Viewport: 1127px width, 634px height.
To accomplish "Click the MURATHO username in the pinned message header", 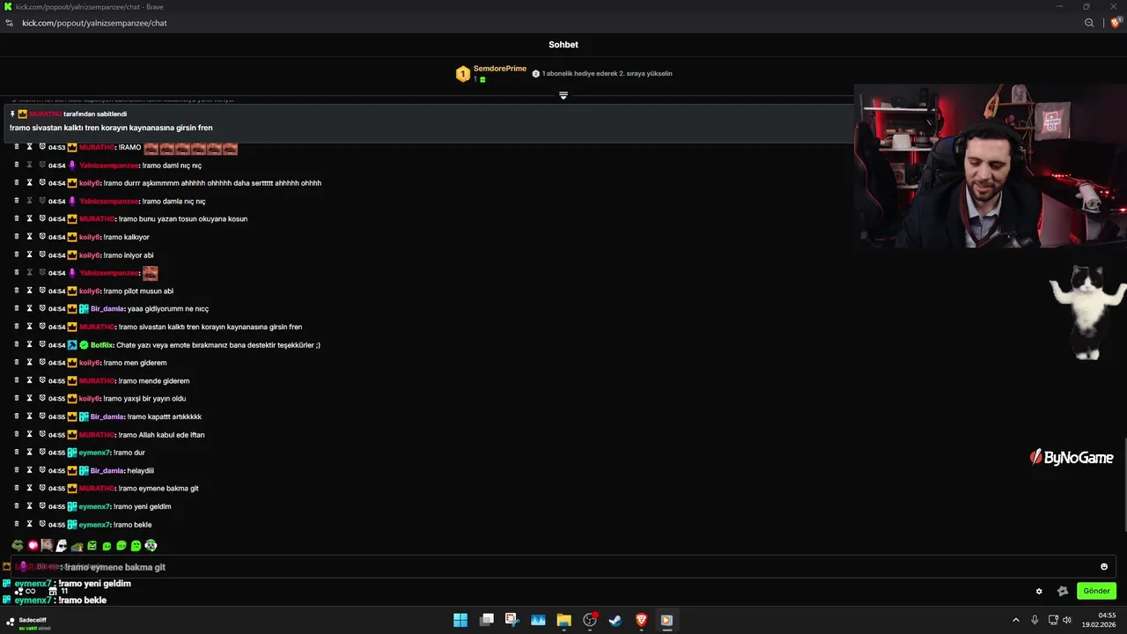I will pos(45,114).
